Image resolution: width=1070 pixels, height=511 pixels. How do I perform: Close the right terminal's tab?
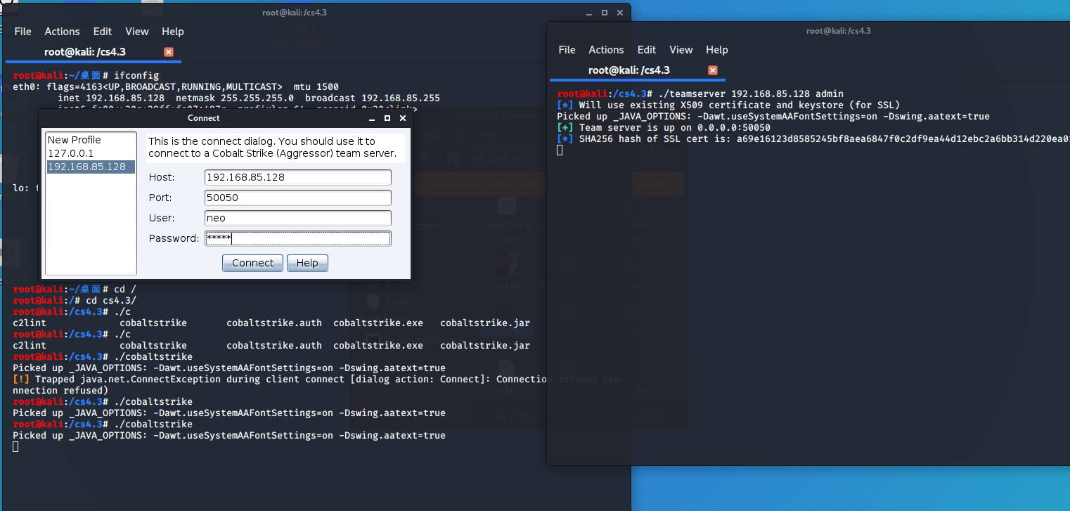point(713,70)
